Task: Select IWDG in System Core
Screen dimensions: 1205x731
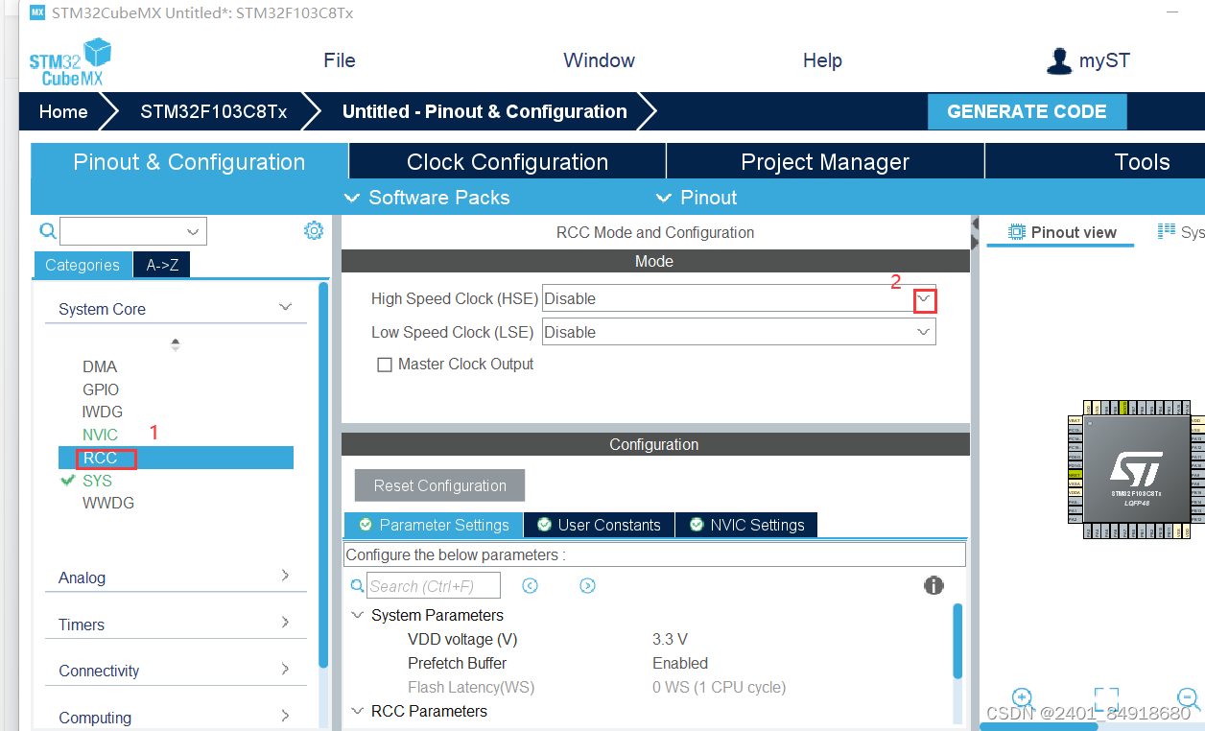Action: (x=103, y=412)
